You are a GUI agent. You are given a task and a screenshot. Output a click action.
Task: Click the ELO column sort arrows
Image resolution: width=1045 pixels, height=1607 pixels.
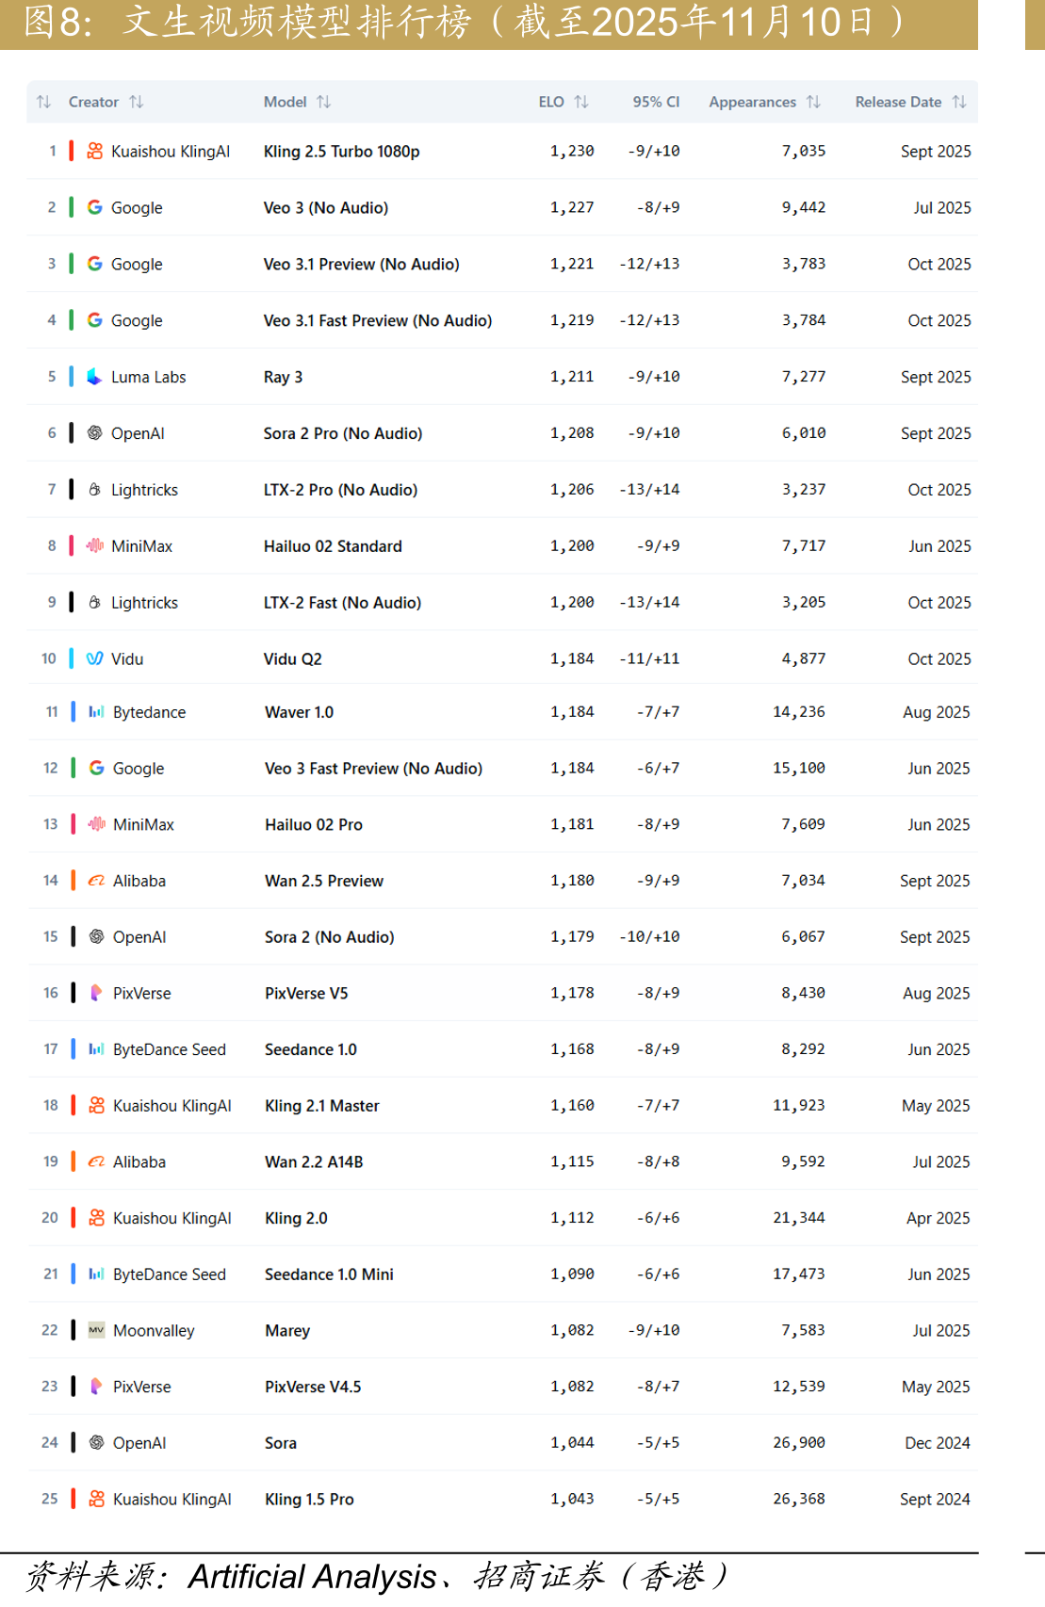[x=580, y=102]
